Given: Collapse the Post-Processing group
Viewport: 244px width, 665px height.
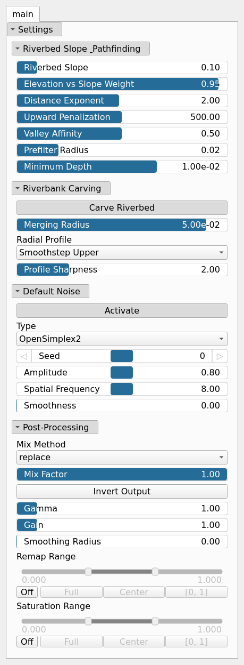Looking at the screenshot, I should point(55,427).
